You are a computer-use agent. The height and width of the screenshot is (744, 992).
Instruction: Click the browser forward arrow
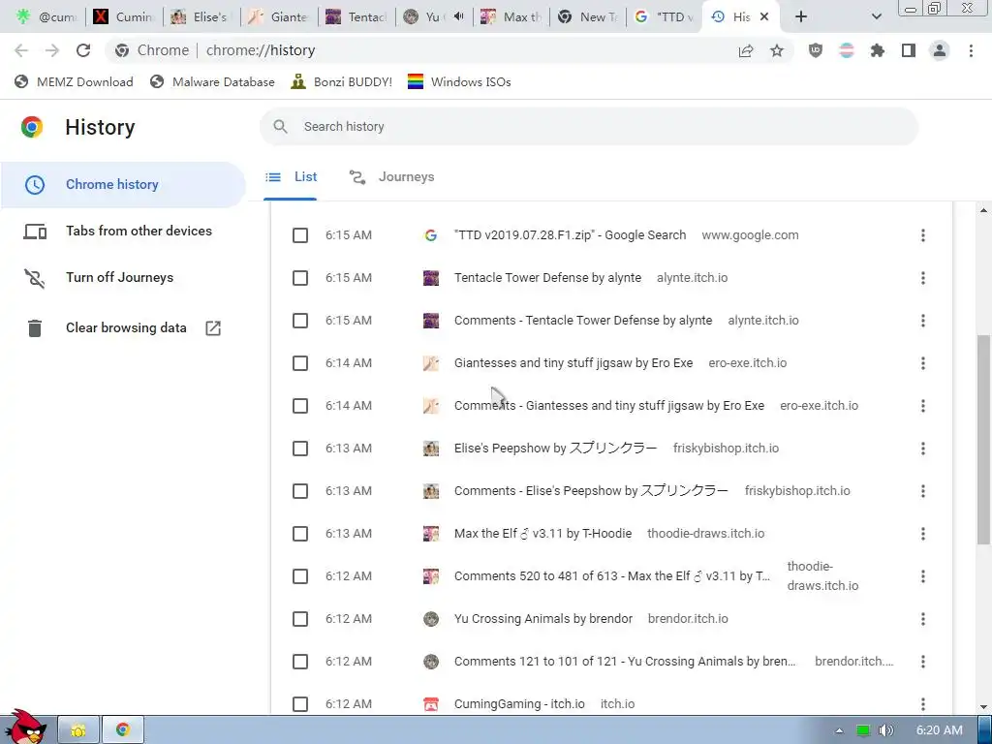[x=52, y=50]
